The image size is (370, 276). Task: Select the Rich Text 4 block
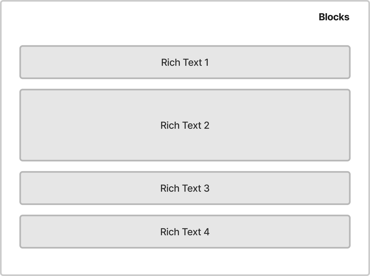[x=185, y=231]
